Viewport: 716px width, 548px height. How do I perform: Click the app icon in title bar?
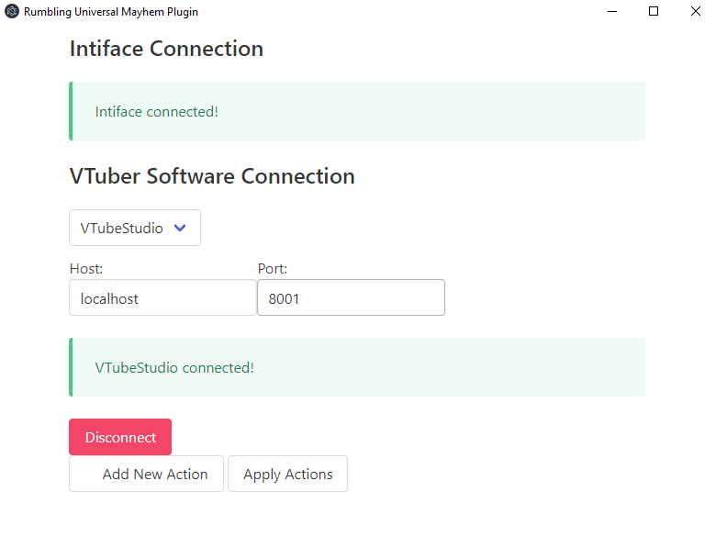point(12,11)
